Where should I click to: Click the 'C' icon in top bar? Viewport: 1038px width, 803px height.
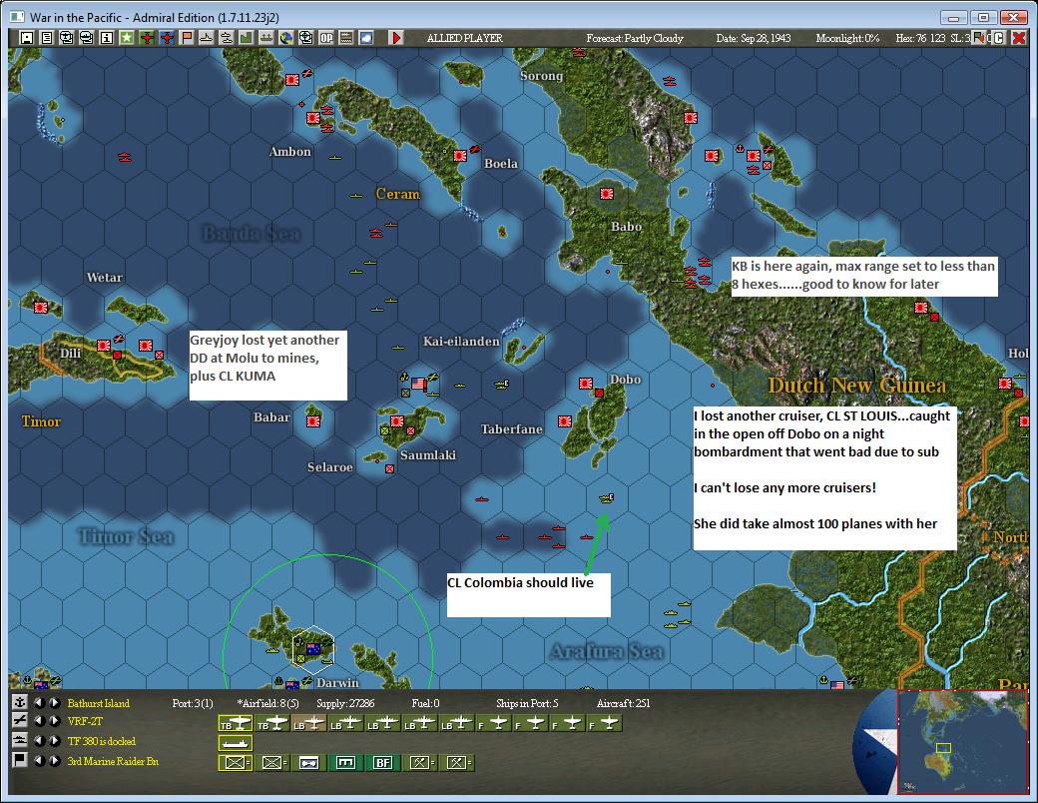pos(999,38)
